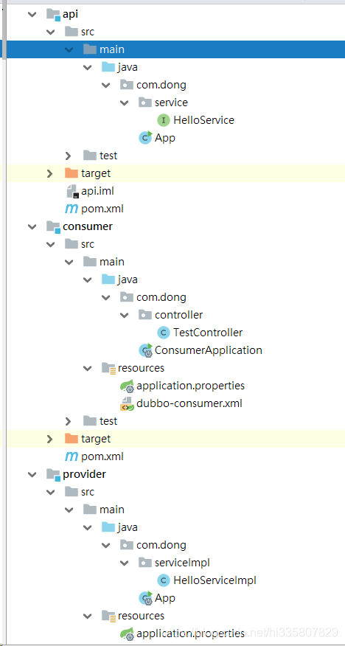Click the provider module folder icon
This screenshot has width=345, height=646.
(x=53, y=474)
